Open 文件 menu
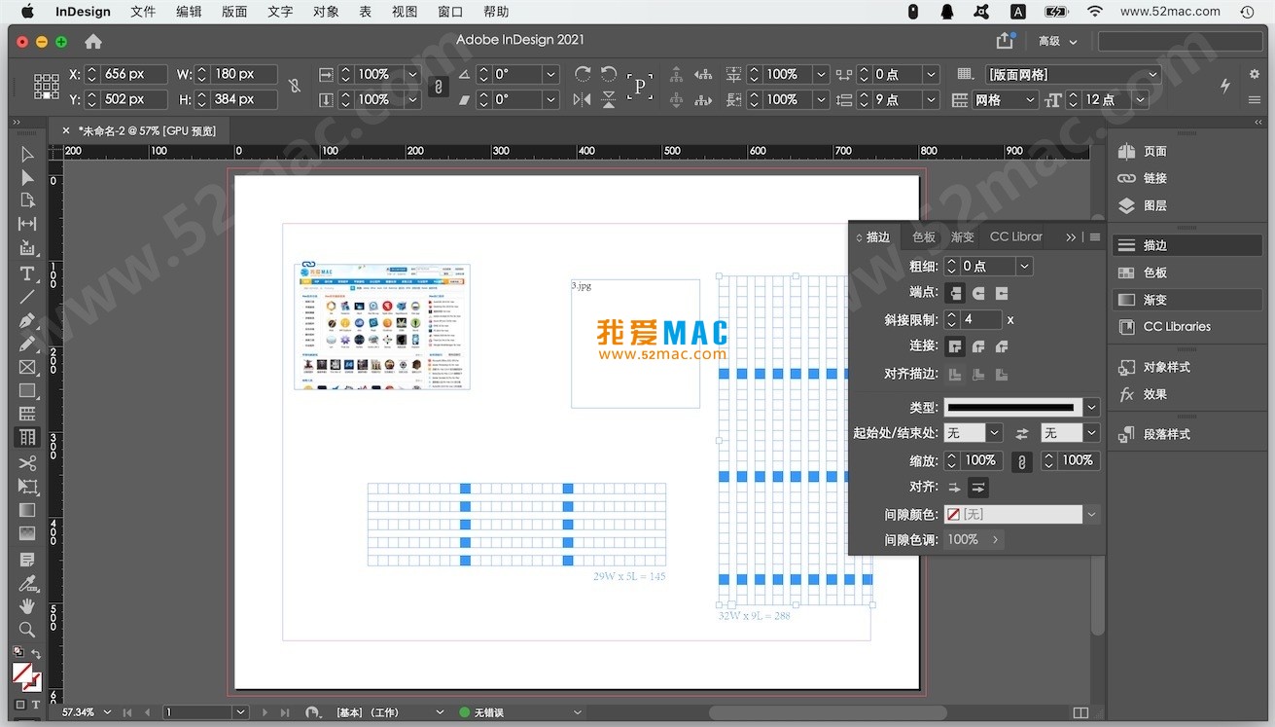The image size is (1275, 727). [x=143, y=12]
